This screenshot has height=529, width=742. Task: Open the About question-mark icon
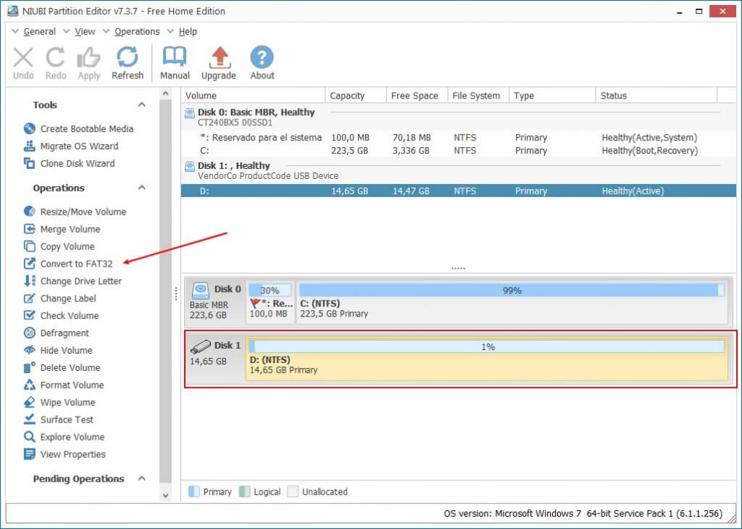(x=262, y=57)
